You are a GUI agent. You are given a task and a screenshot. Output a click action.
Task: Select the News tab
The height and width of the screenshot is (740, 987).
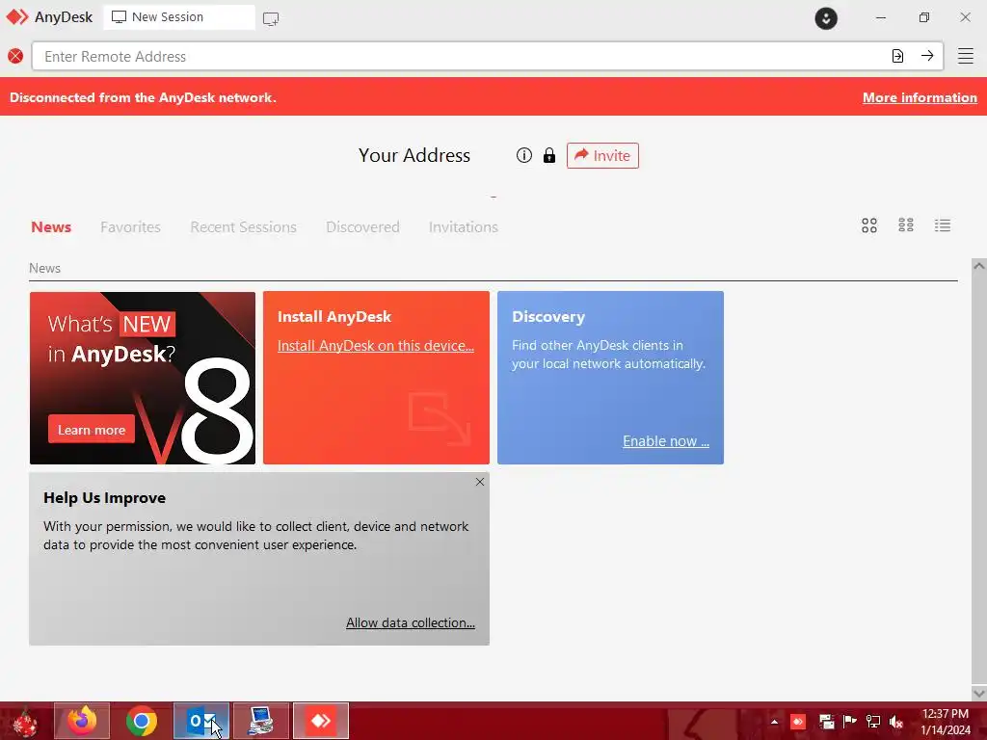[51, 227]
